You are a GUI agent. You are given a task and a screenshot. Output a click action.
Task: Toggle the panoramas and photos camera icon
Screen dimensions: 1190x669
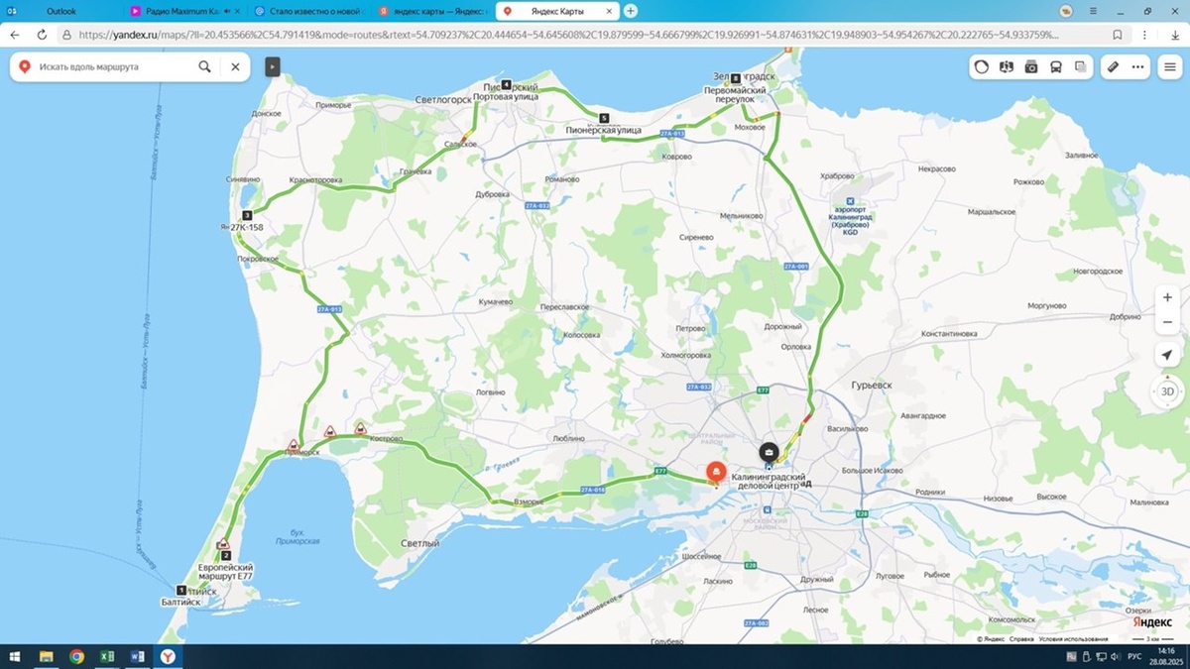point(1031,67)
